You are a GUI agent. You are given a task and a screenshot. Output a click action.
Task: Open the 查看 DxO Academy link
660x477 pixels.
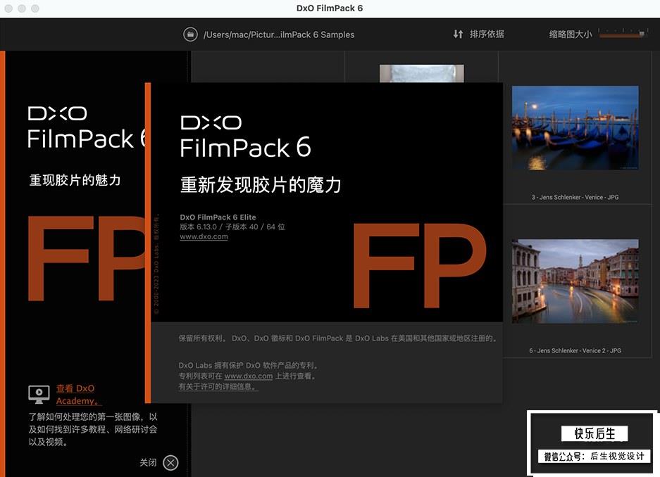tap(78, 394)
